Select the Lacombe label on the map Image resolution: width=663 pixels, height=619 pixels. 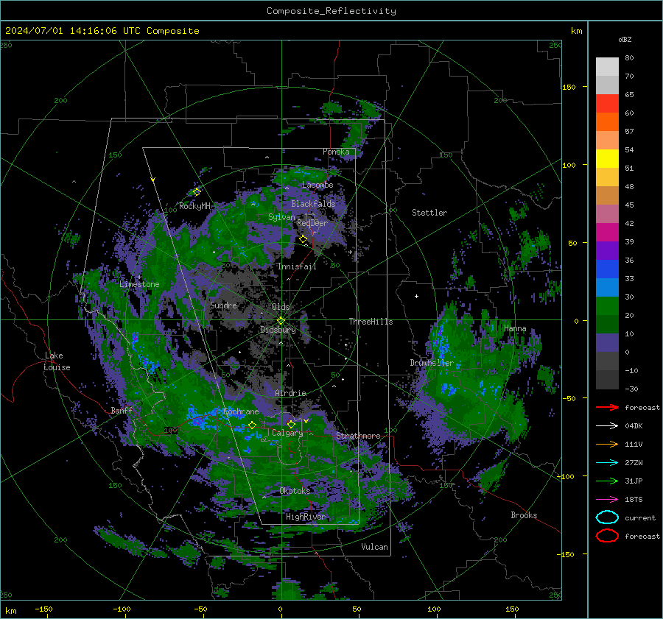[318, 185]
